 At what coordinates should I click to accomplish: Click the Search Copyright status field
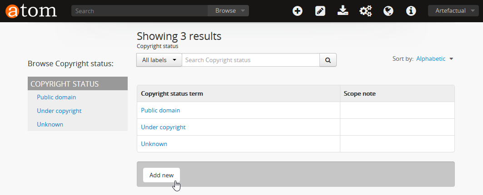coord(250,60)
